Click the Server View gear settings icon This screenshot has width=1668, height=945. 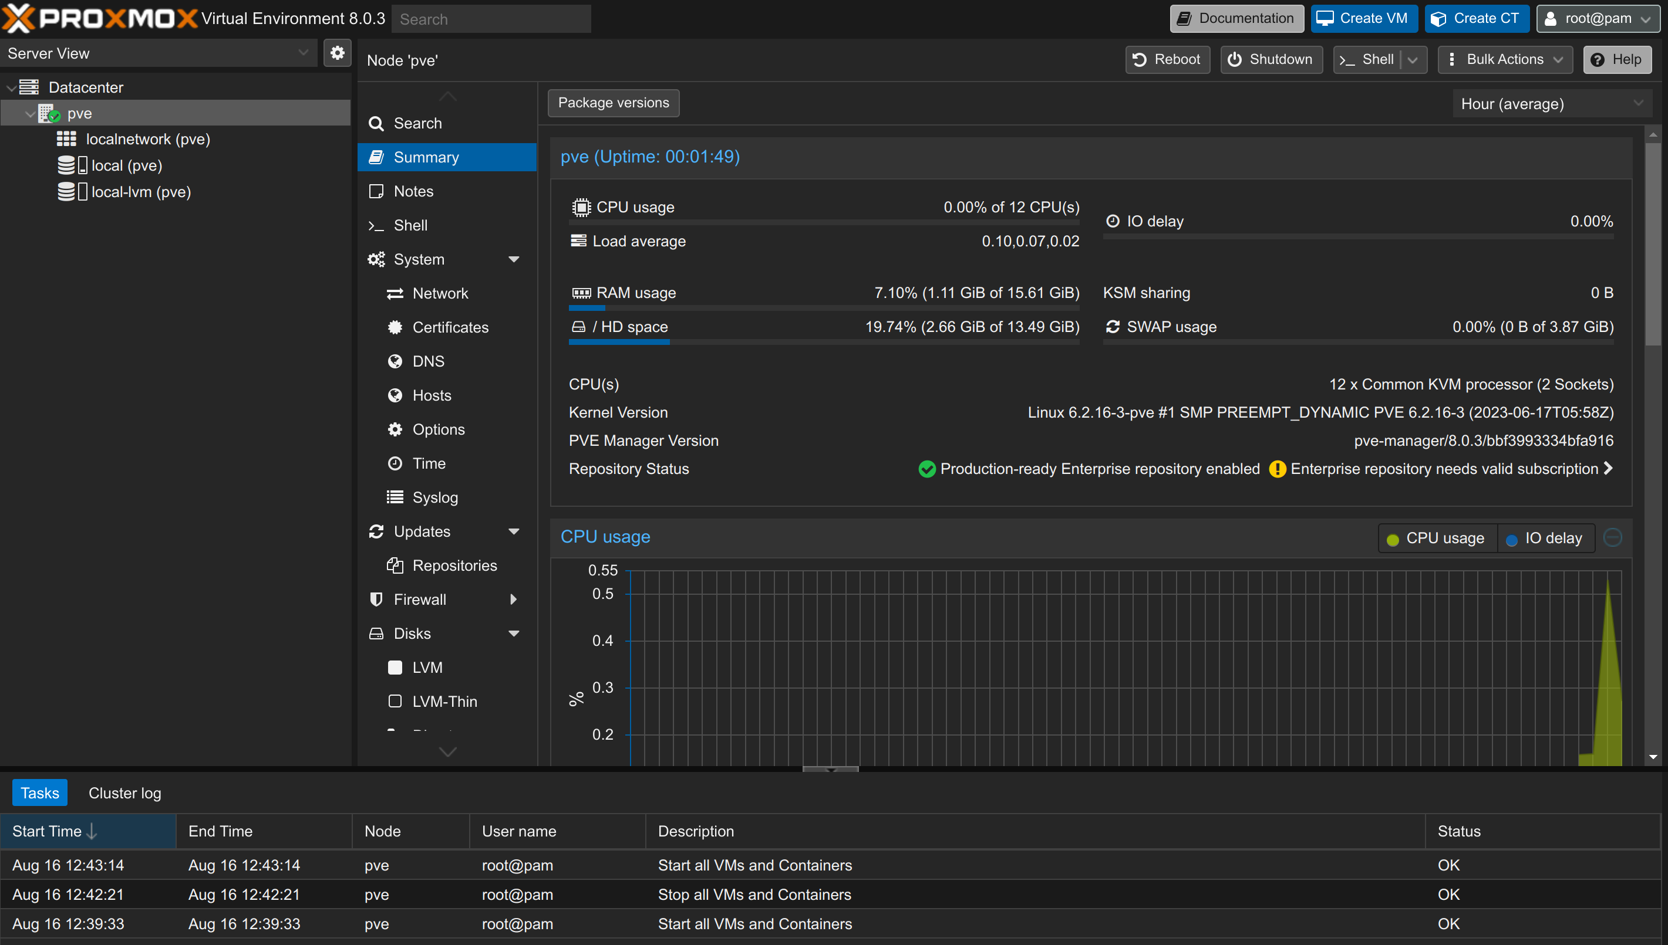point(337,53)
